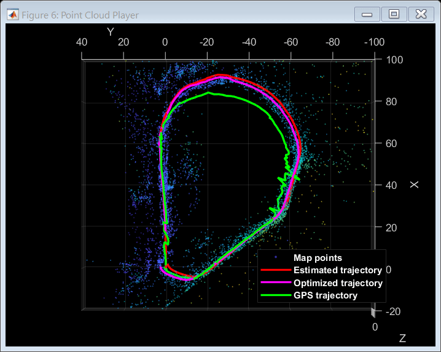Select the 'GPS trajectory' legend label
This screenshot has width=441, height=352.
(x=326, y=295)
